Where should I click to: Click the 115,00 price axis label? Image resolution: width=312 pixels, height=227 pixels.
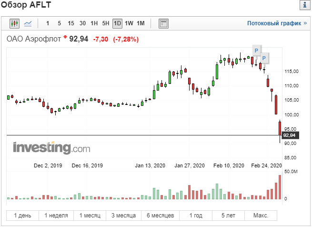[x=292, y=72]
